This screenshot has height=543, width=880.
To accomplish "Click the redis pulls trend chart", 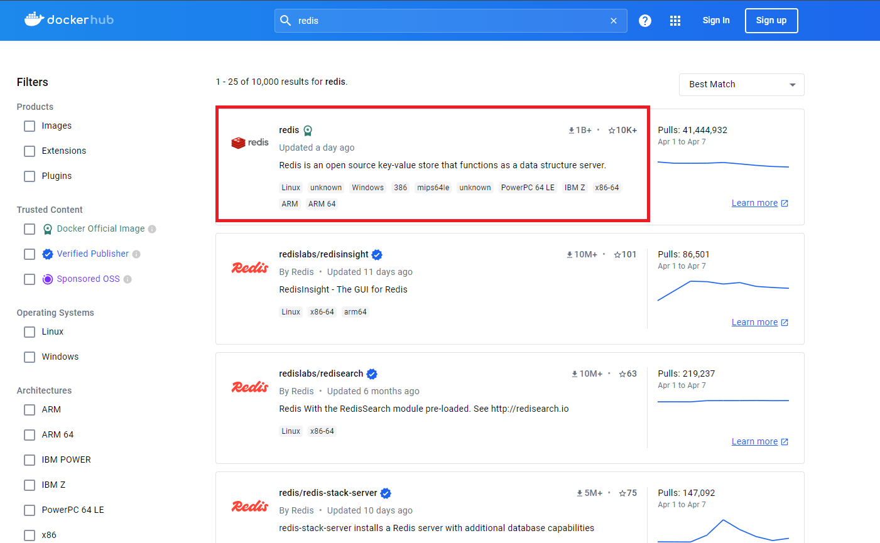I will tap(723, 164).
